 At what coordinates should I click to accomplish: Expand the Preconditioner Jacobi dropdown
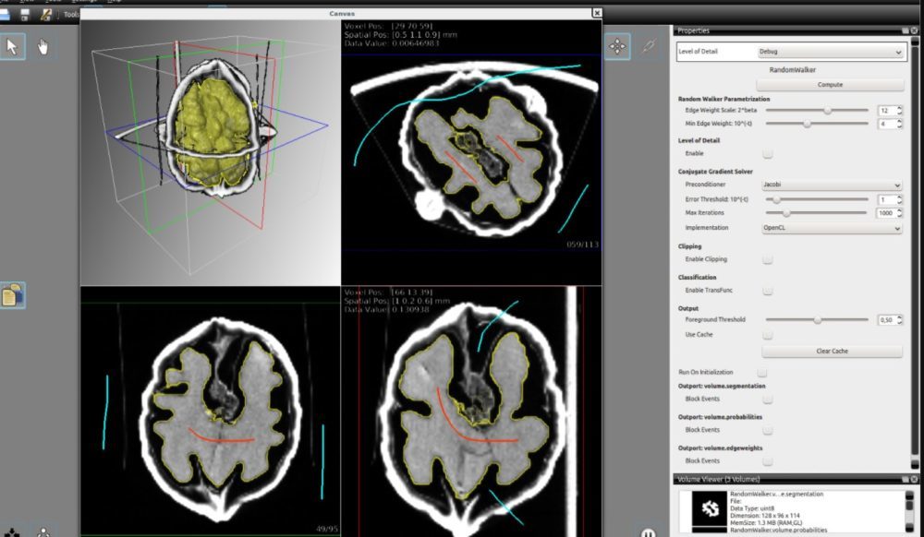click(x=831, y=185)
